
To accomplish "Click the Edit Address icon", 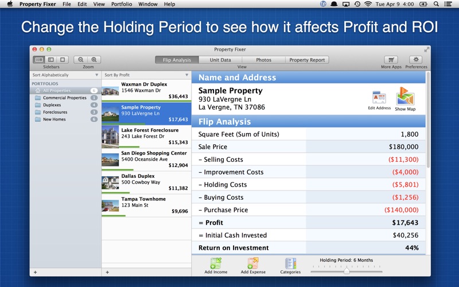I will click(379, 98).
